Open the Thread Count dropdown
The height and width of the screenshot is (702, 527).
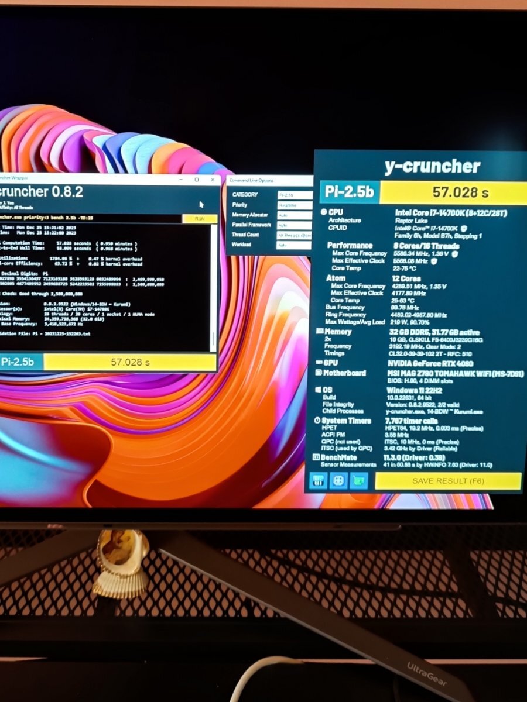[295, 235]
